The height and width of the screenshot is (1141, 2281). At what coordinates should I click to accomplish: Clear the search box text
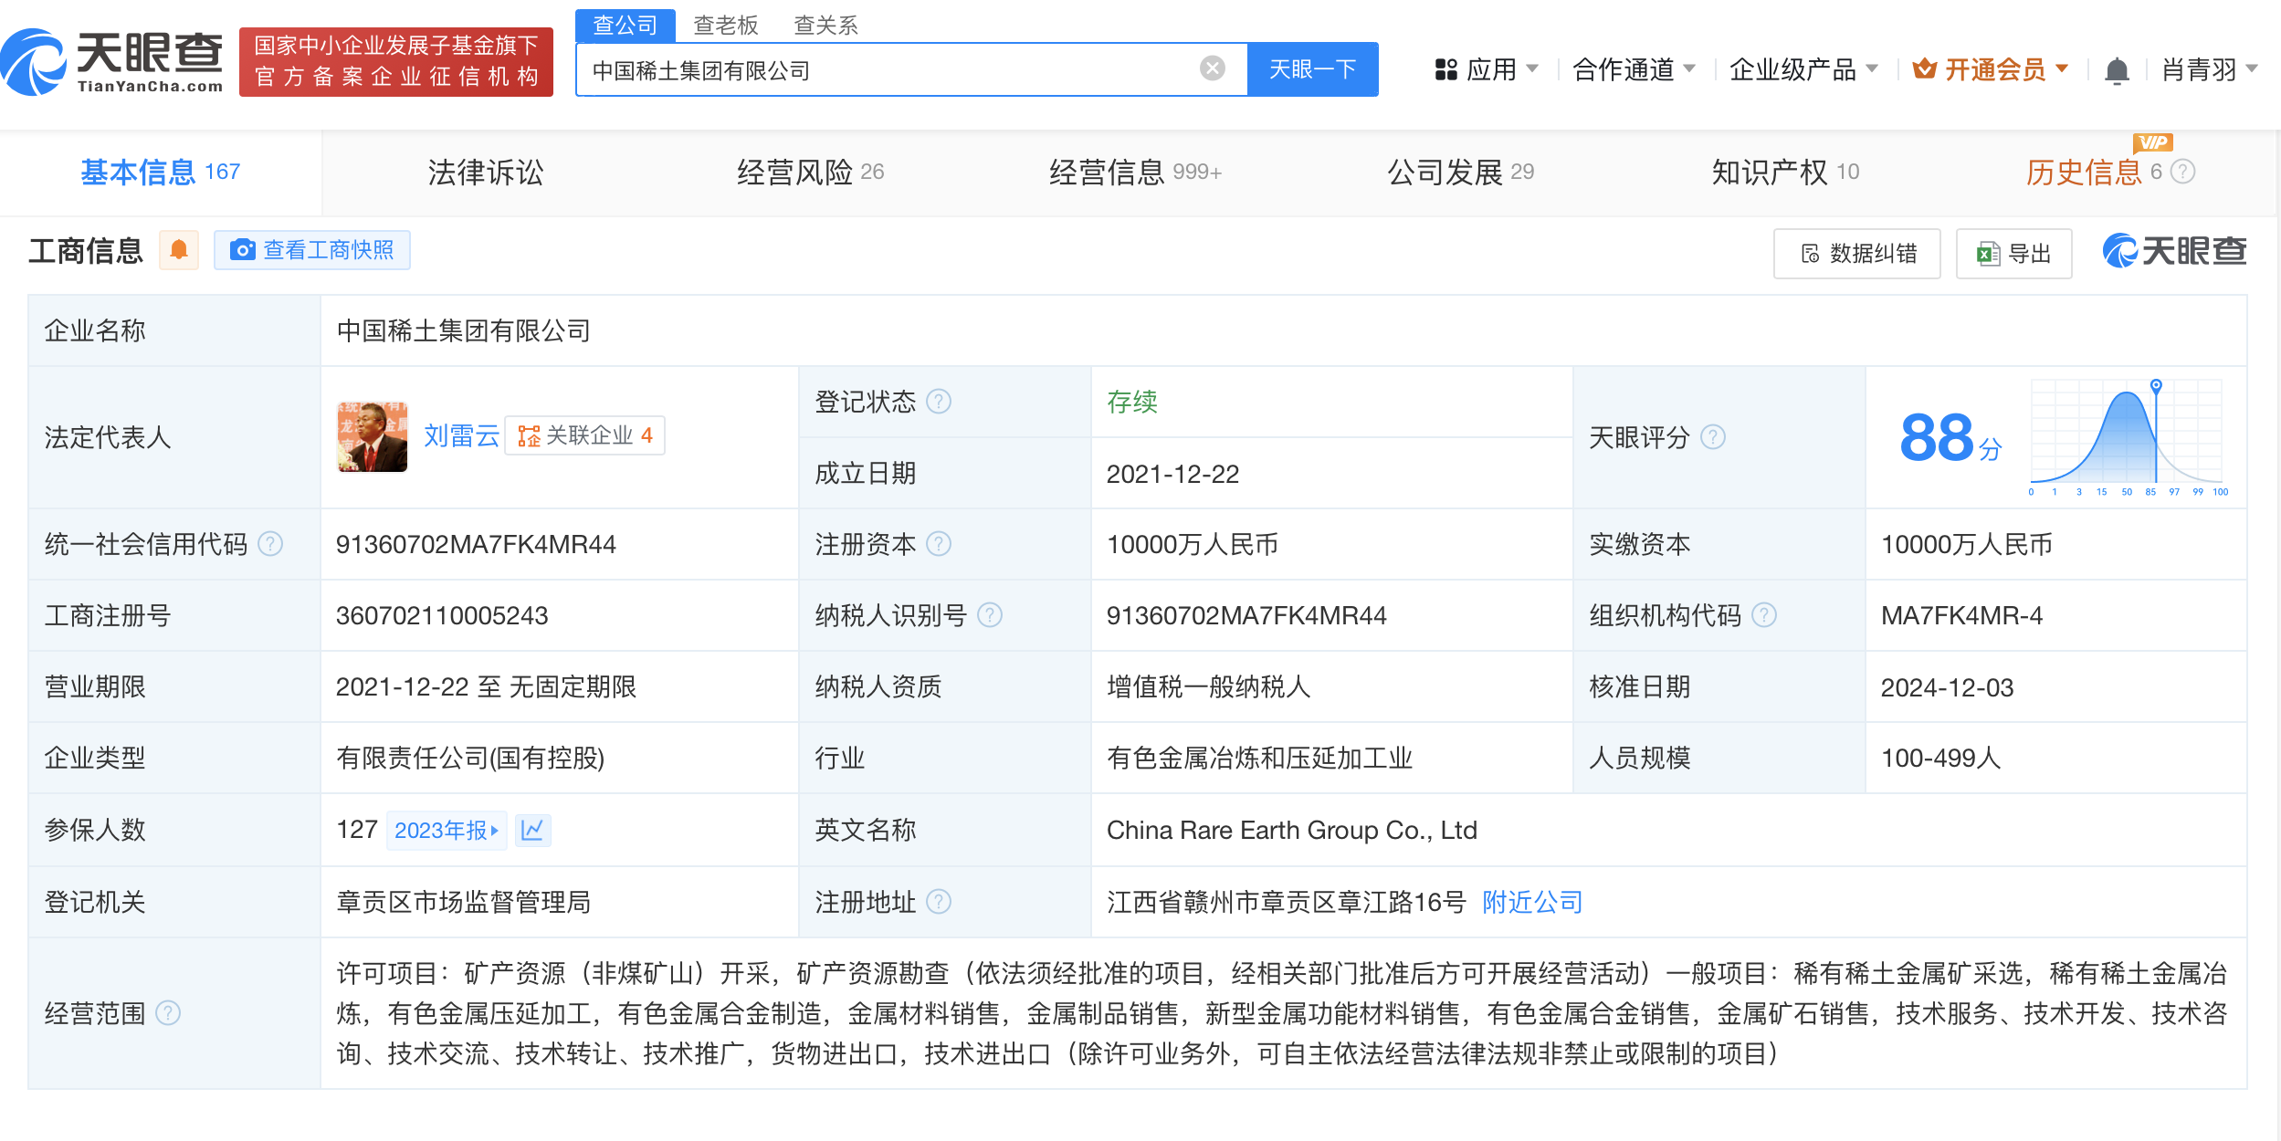click(x=1212, y=68)
